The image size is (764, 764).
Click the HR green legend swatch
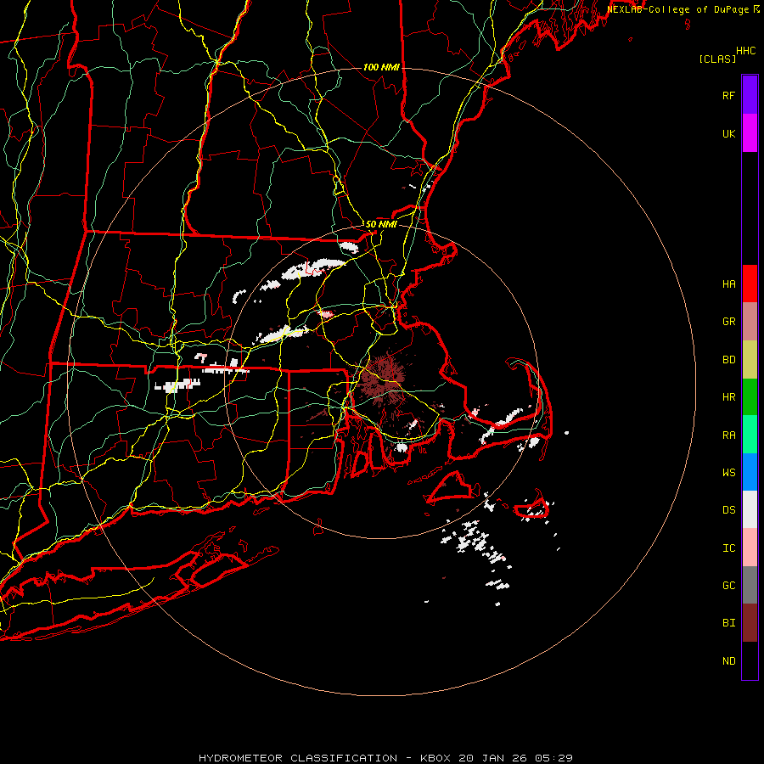pos(750,397)
